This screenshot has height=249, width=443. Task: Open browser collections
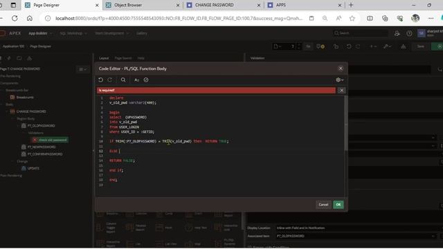[385, 19]
